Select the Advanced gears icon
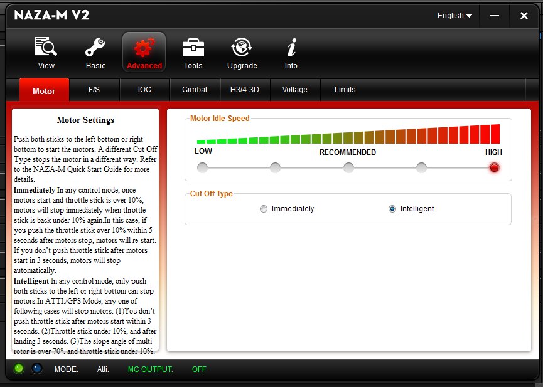Viewport: 543px width, 387px height. [x=144, y=48]
